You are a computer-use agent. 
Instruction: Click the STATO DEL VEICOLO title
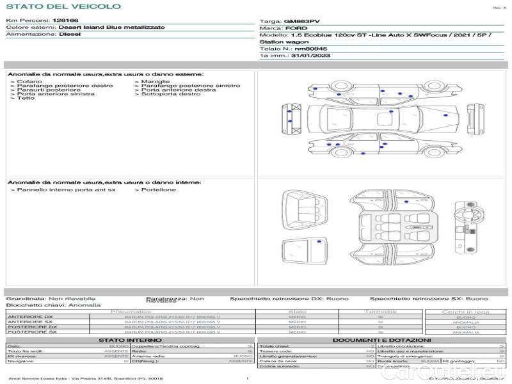(63, 6)
